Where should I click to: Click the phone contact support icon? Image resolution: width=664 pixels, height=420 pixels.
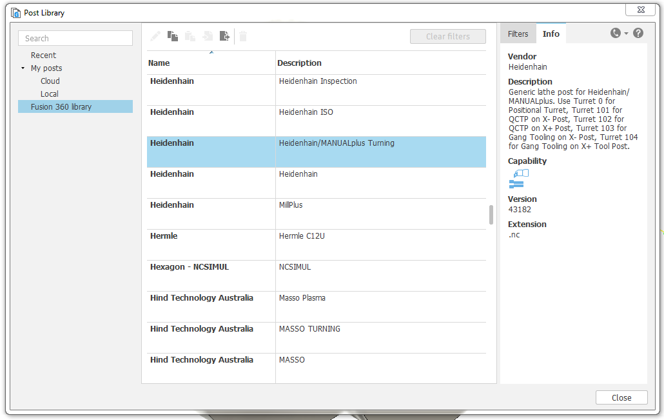pyautogui.click(x=615, y=33)
